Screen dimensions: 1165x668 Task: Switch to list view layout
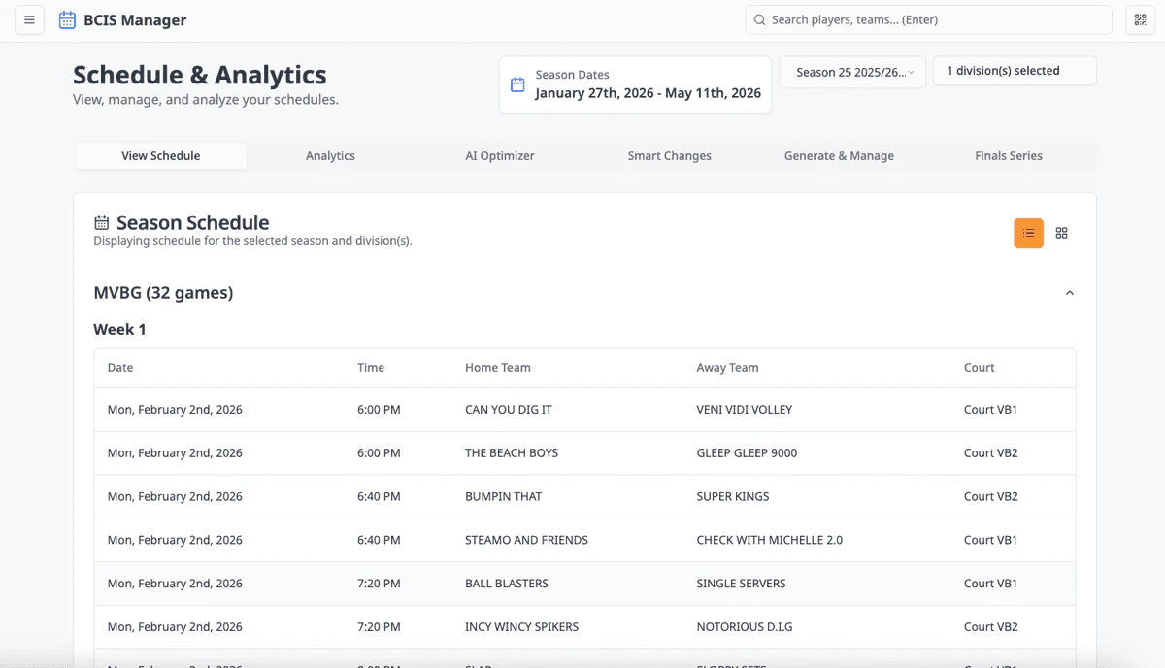pyautogui.click(x=1028, y=233)
